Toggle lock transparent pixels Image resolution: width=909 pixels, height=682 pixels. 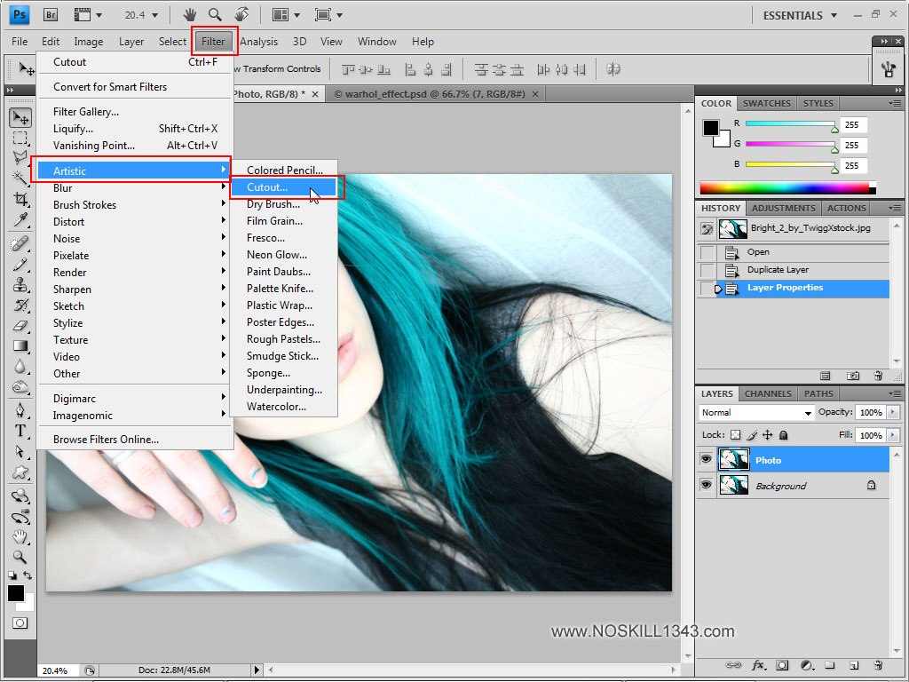(736, 435)
